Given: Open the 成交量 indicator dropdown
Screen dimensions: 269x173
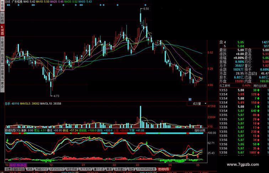Looking at the screenshot, I should coord(197,104).
